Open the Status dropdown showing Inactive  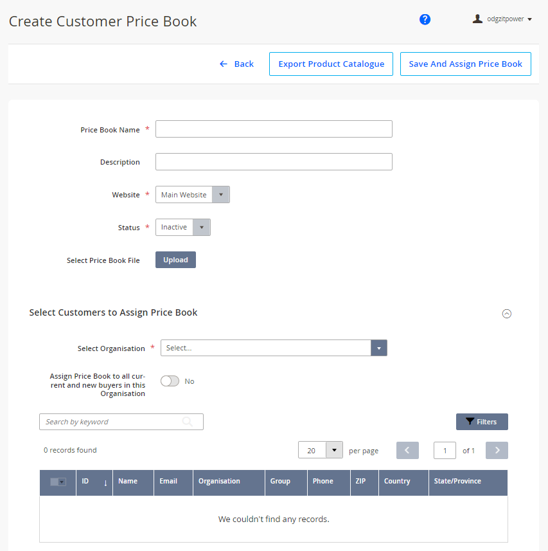[x=183, y=228]
